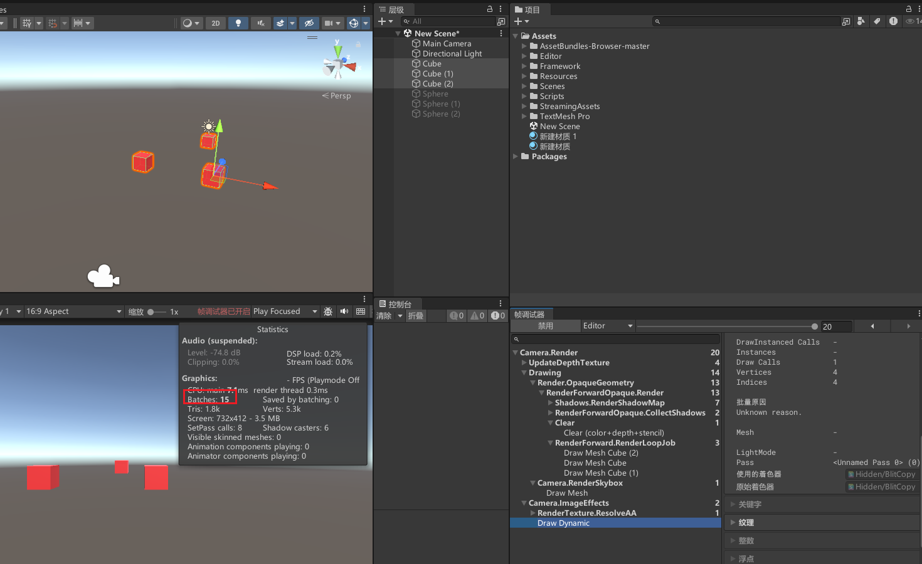Viewport: 922px width, 564px height.
Task: Click the Gizmos sphere icon in scene toolbar
Action: pos(354,23)
